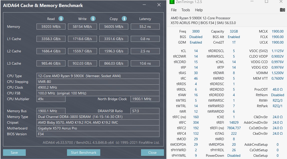Select the Memory Latency value 55.2 ns
287x159 pixels.
[x=145, y=27]
